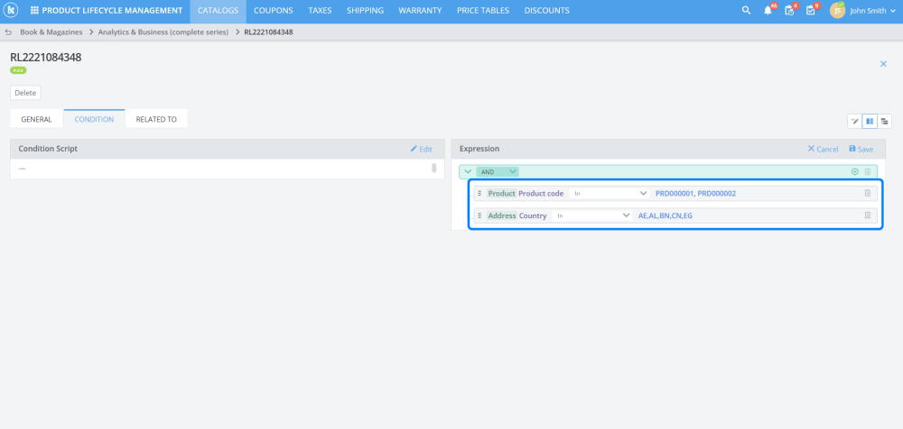Open the Product code 'In' operator dropdown

[x=610, y=193]
